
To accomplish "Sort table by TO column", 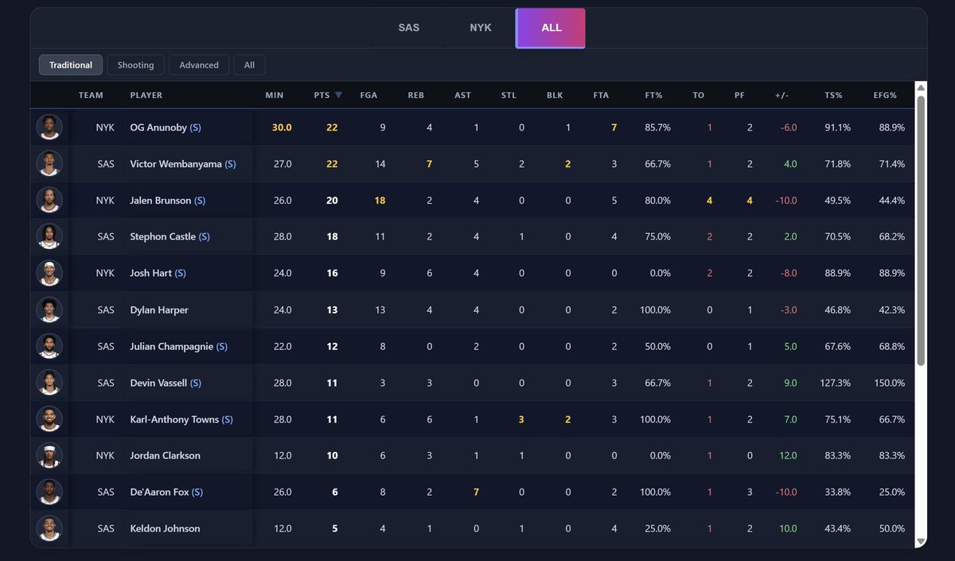I will [x=698, y=95].
